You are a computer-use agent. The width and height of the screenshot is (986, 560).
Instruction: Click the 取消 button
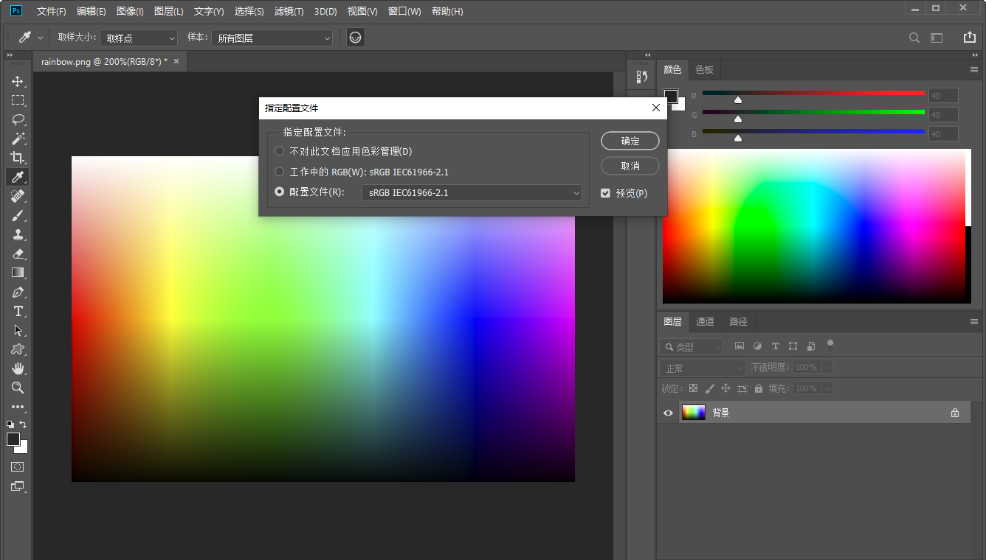pos(630,166)
